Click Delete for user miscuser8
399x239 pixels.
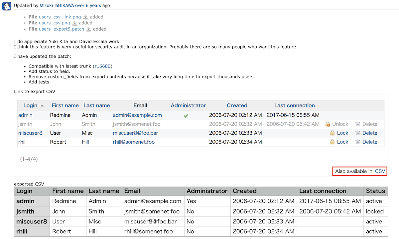click(x=370, y=133)
